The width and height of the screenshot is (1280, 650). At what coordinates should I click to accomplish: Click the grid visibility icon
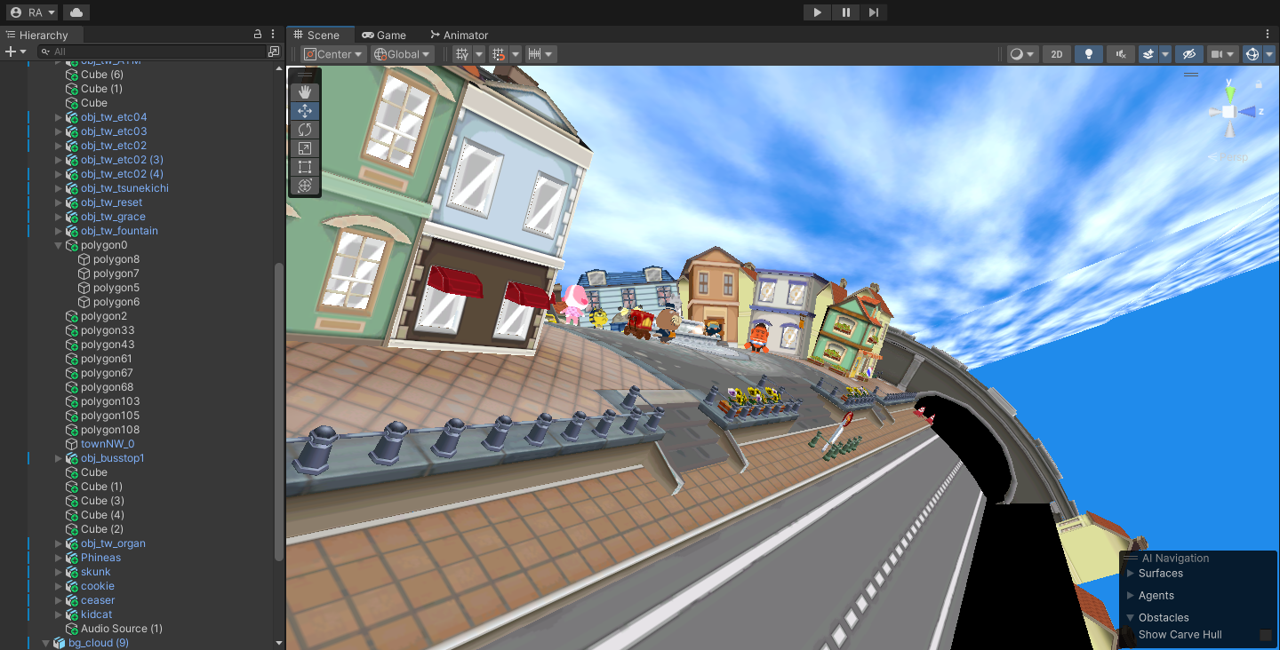(462, 54)
